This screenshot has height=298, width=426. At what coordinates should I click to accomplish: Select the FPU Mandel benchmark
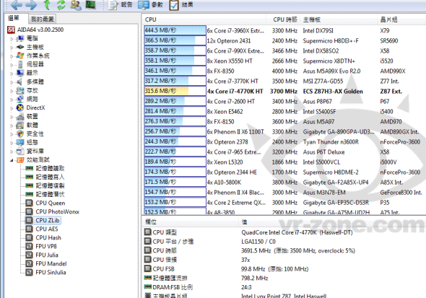tap(51, 264)
